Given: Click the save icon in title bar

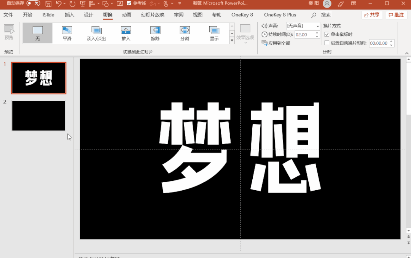Looking at the screenshot, I should (48, 4).
